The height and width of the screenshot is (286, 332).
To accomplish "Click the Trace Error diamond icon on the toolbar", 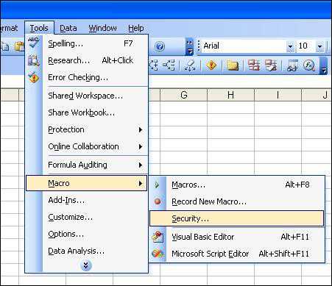I will [211, 65].
